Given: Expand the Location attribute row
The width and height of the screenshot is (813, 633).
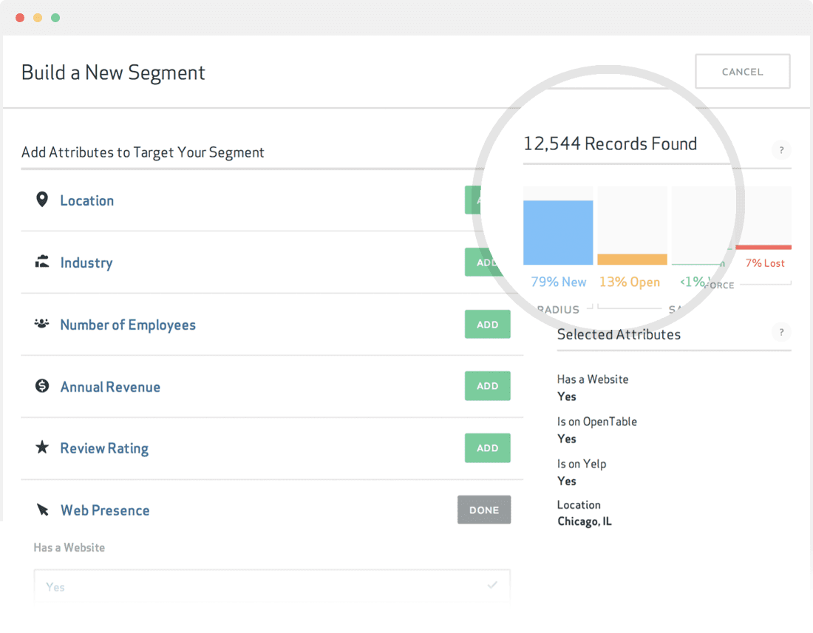Looking at the screenshot, I should coord(87,200).
